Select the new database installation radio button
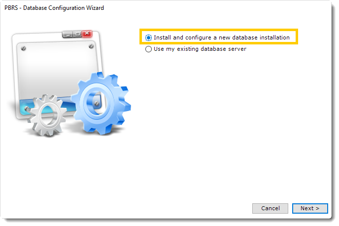Image resolution: width=339 pixels, height=226 pixels. [148, 38]
